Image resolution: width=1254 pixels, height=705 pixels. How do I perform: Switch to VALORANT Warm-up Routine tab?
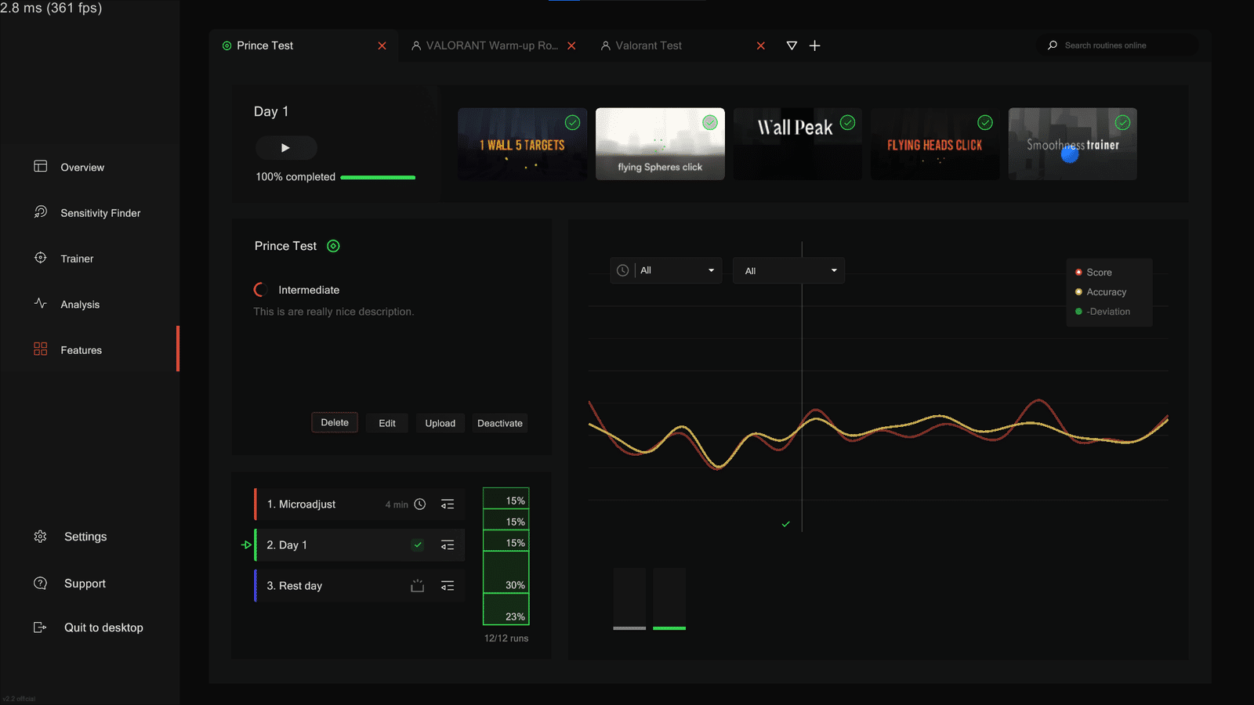point(484,45)
